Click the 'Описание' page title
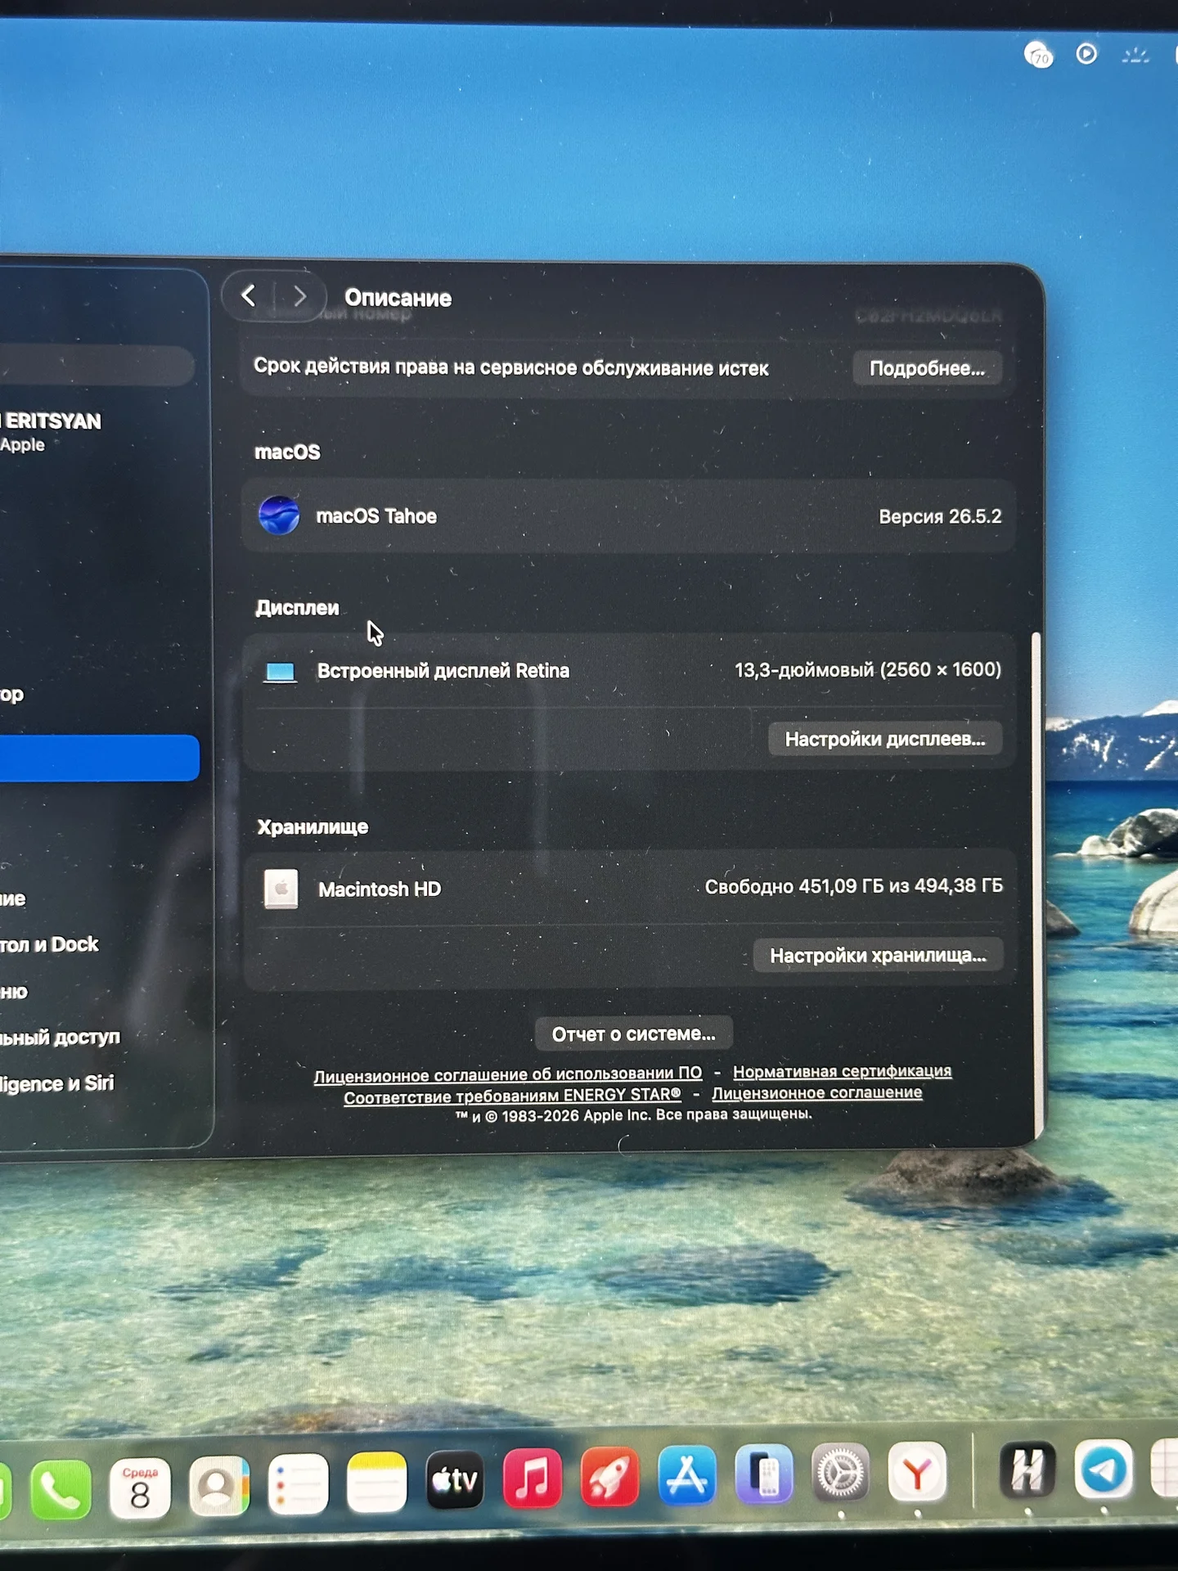Viewport: 1178px width, 1571px height. [x=398, y=298]
